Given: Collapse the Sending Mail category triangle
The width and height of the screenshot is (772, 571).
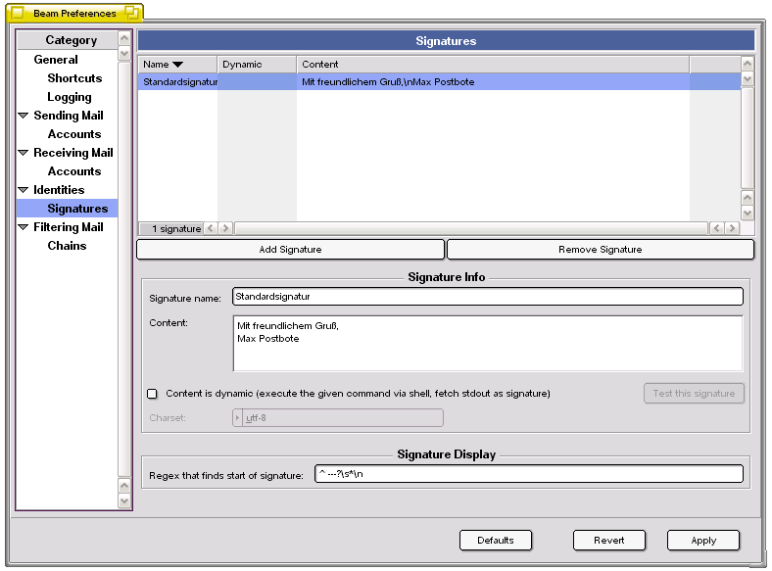Looking at the screenshot, I should (x=24, y=116).
